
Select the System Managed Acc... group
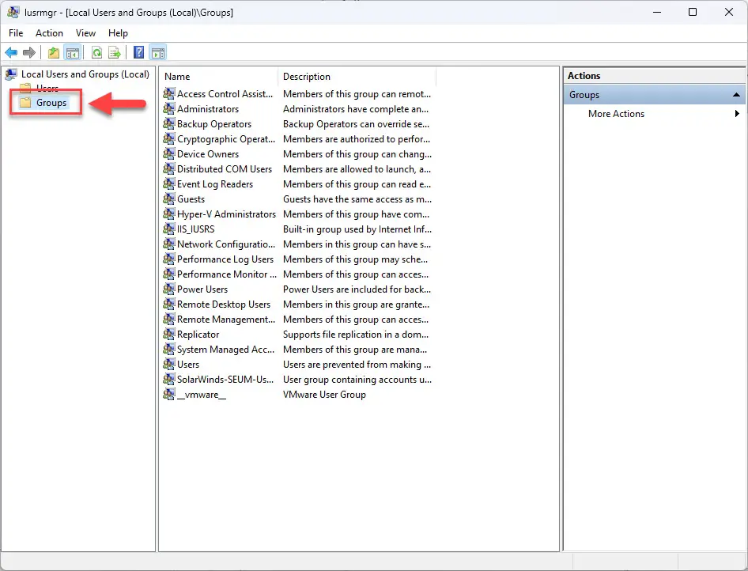click(225, 350)
